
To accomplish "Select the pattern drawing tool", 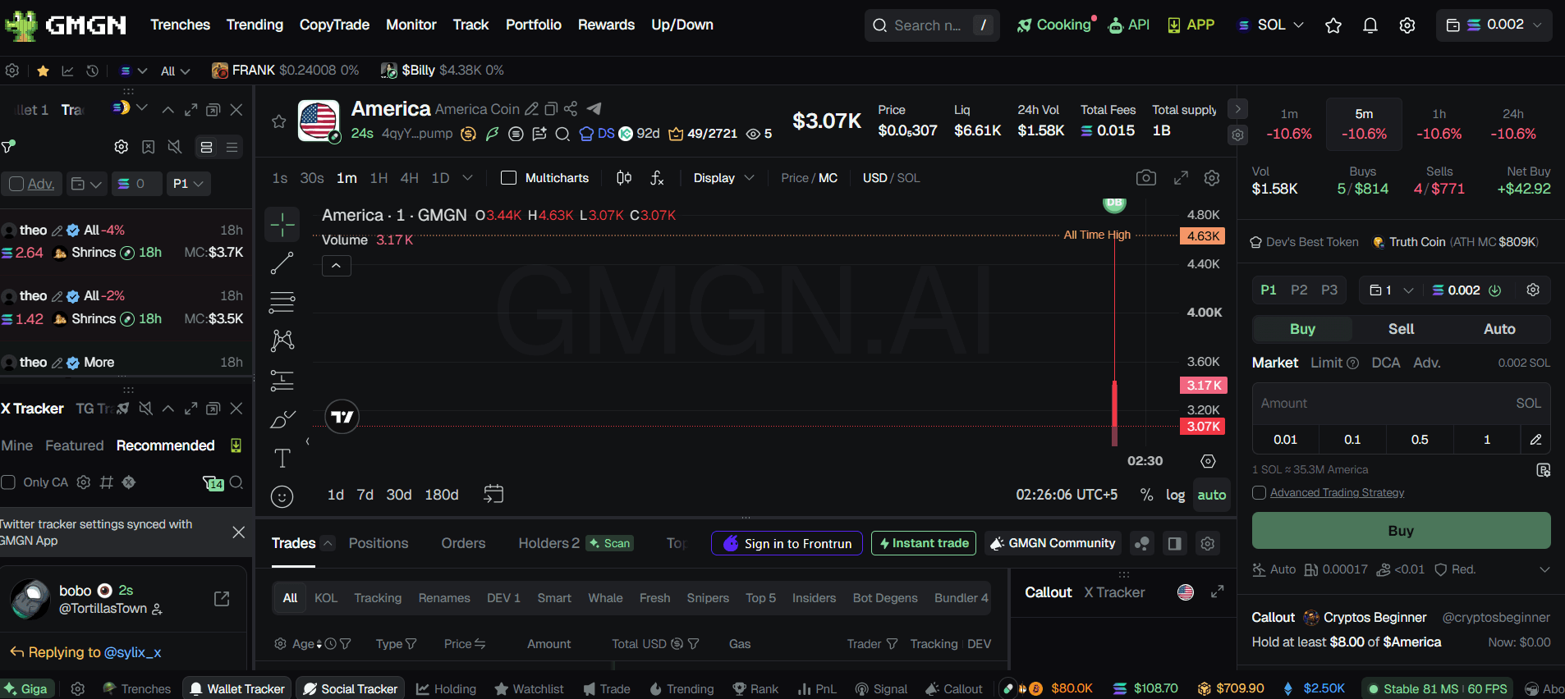I will click(x=282, y=340).
